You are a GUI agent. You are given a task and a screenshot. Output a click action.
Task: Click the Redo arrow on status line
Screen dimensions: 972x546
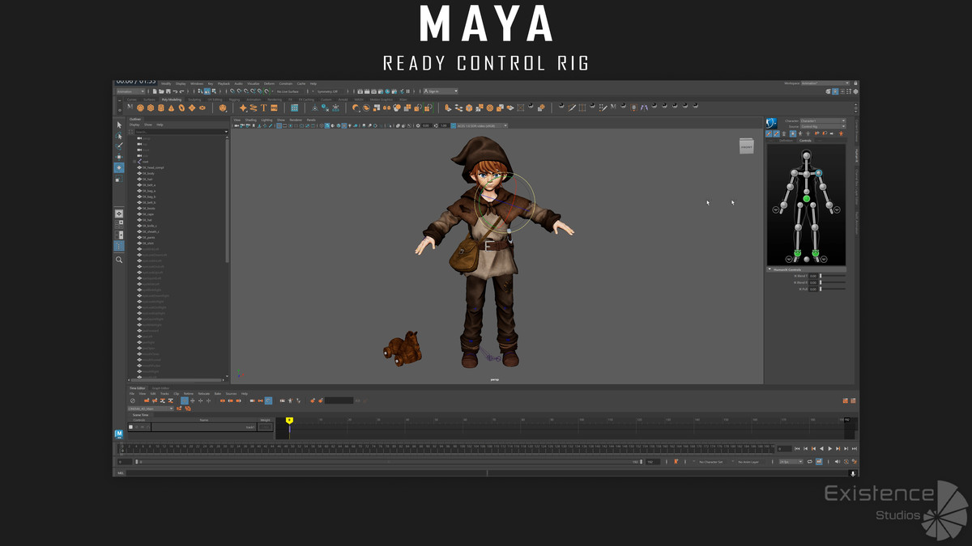click(181, 91)
